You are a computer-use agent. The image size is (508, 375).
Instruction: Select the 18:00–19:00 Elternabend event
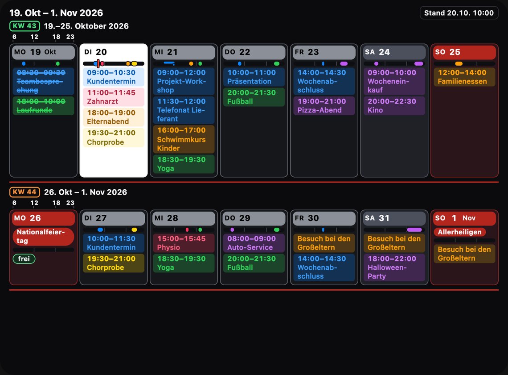click(113, 117)
